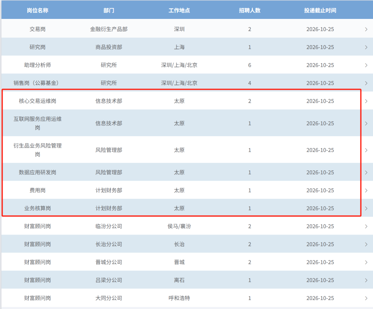Image resolution: width=373 pixels, height=309 pixels.
Task: Click the 投递截止时间 column header
Action: (320, 10)
